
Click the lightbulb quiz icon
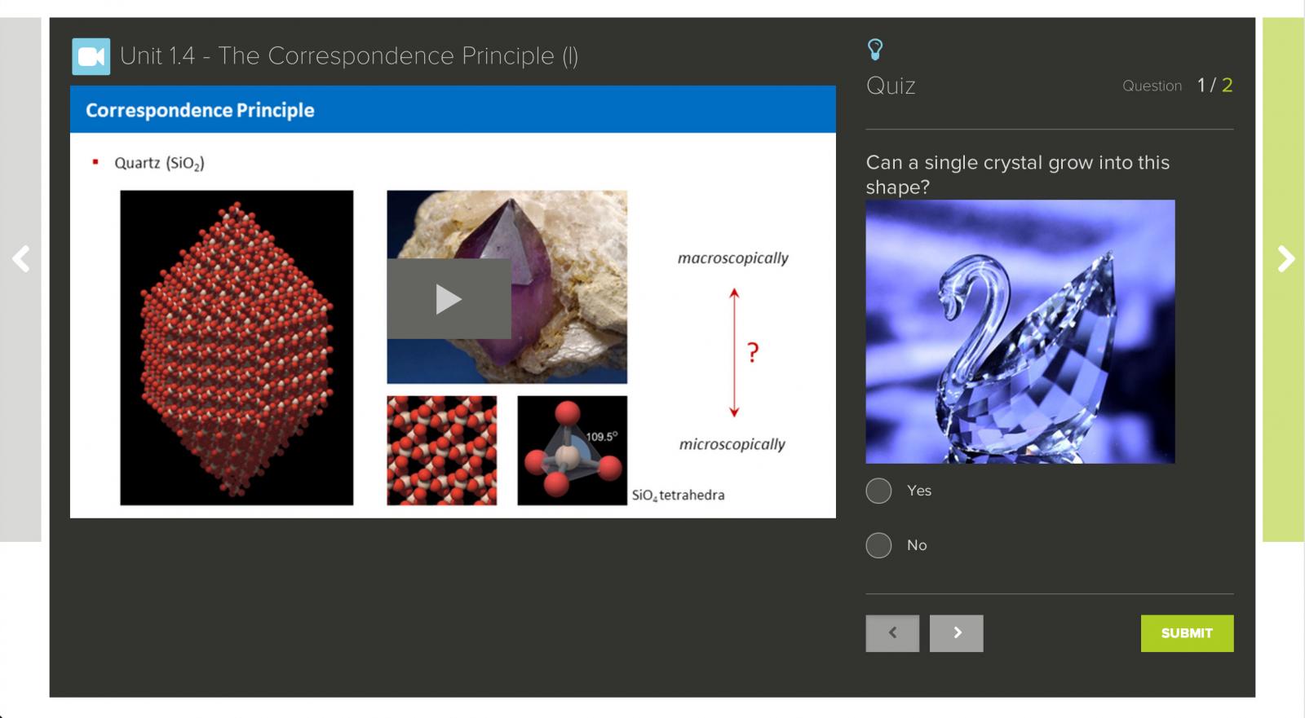click(874, 50)
